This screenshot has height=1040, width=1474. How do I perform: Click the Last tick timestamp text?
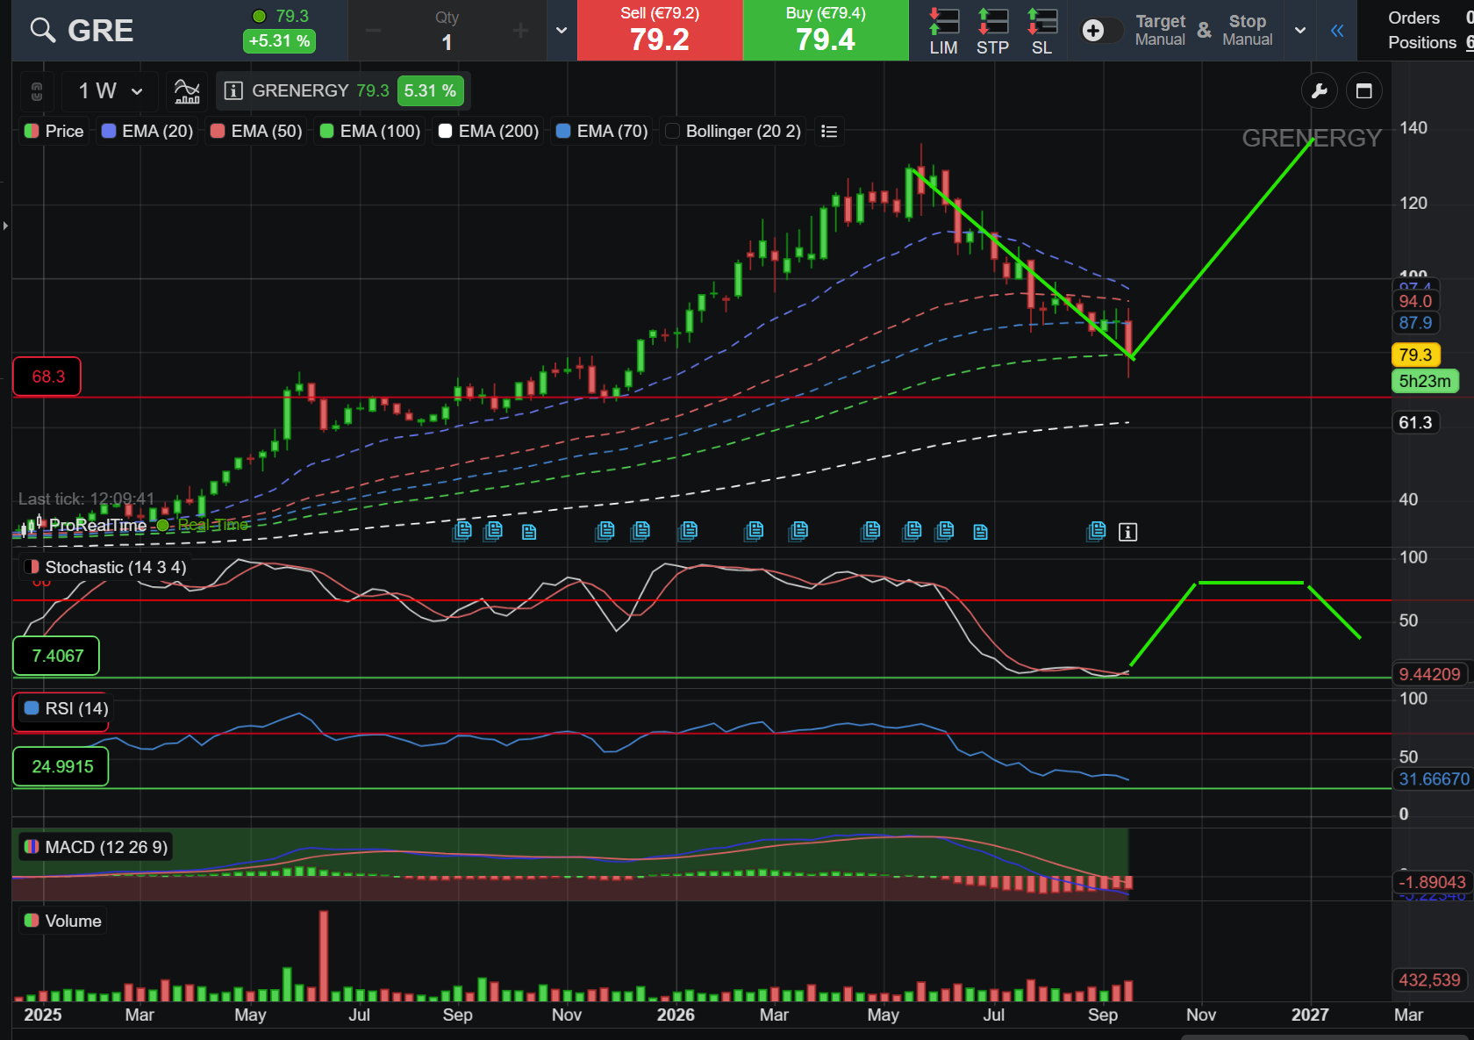87,499
